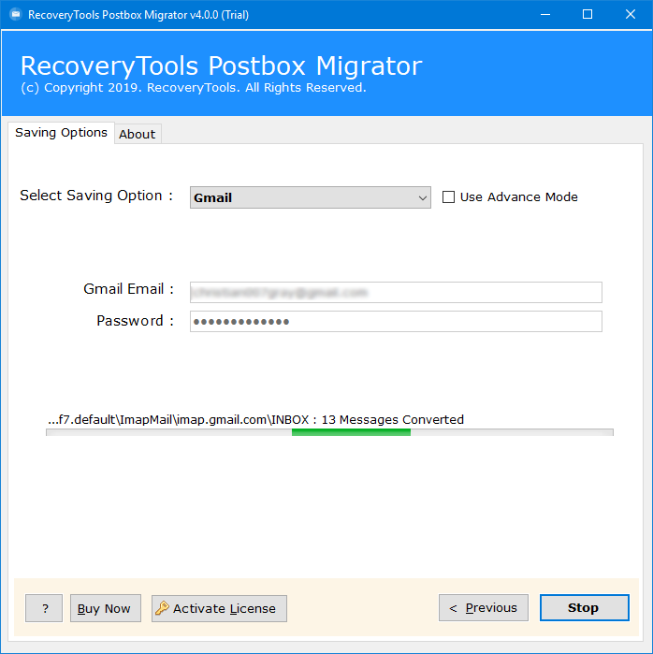The width and height of the screenshot is (653, 654).
Task: Click the RecoveryTools app icon in title bar
Action: 15,15
